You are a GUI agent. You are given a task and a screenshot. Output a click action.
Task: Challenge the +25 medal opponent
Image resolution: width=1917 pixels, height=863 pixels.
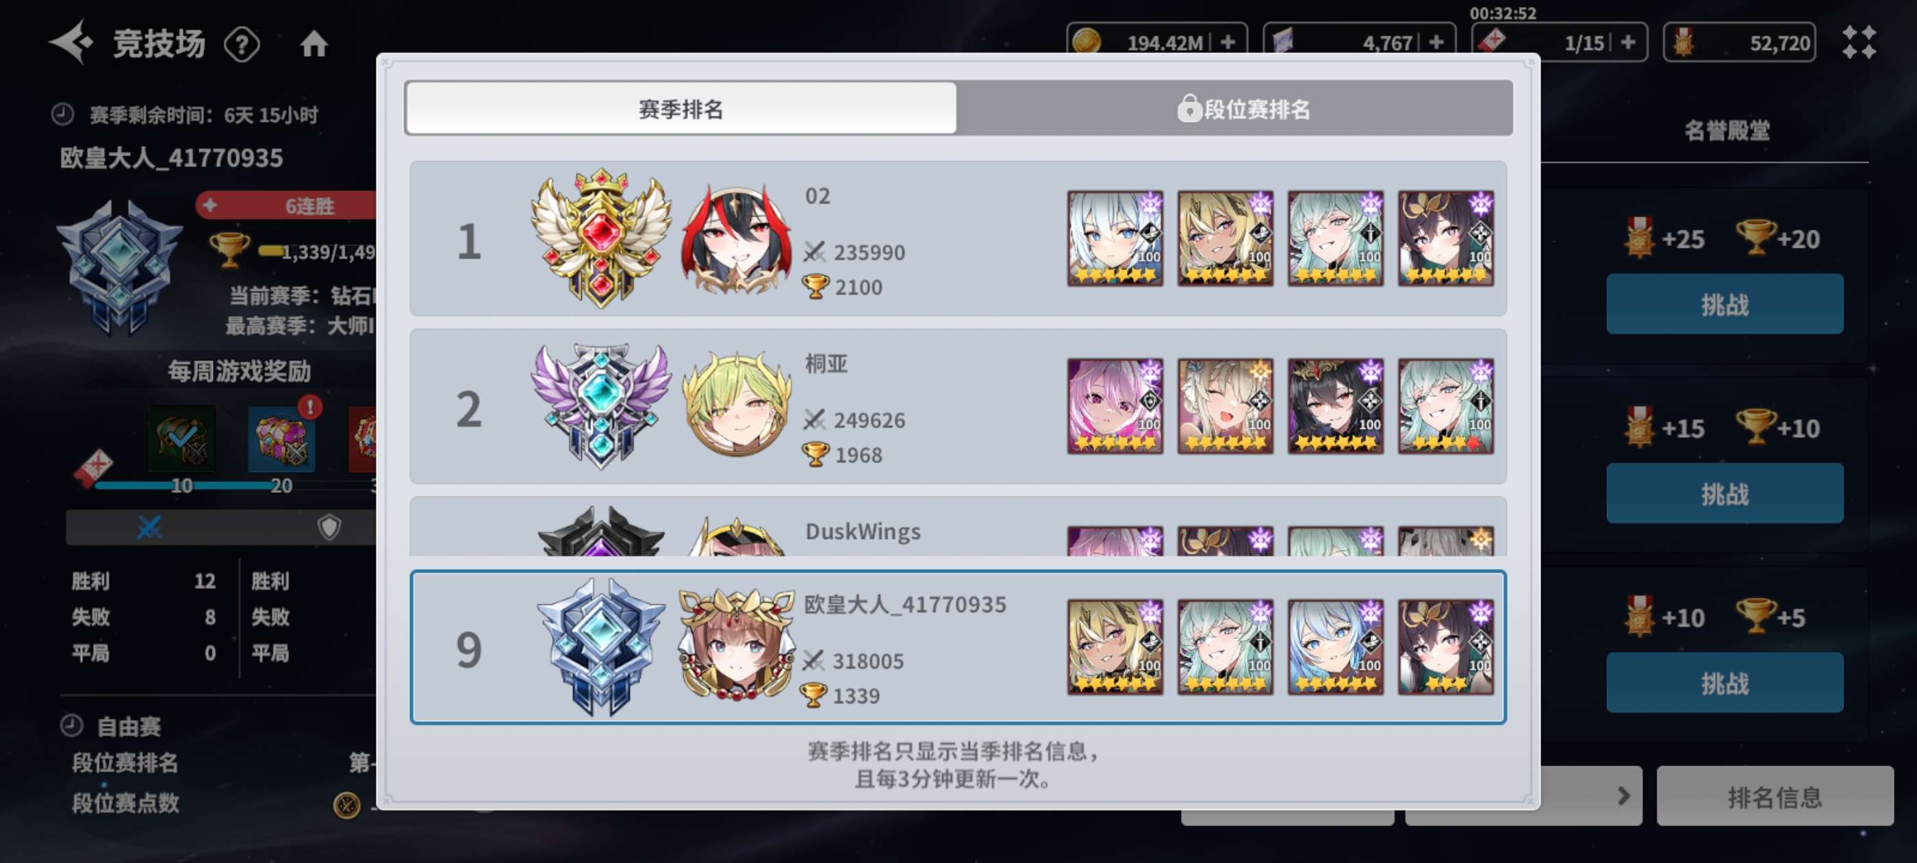tap(1724, 304)
